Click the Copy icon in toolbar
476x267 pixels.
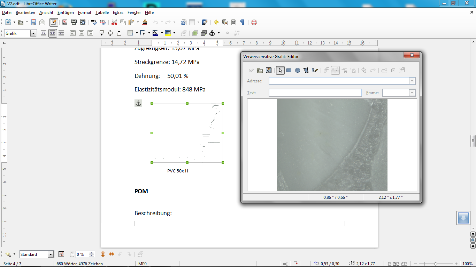(123, 22)
